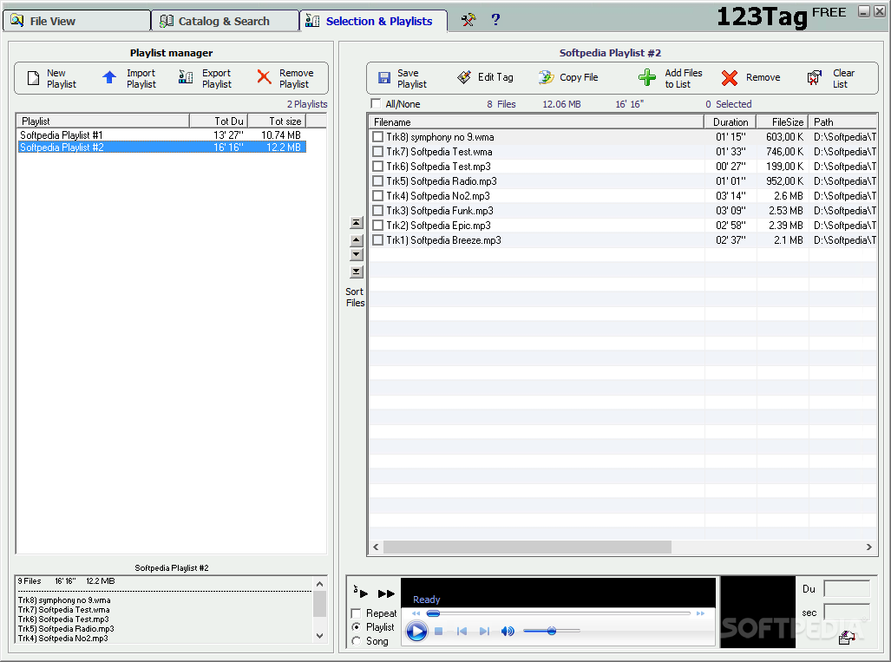Check the box for Trk3) Softpedia Funk.mp3
Image resolution: width=891 pixels, height=662 pixels.
tap(378, 211)
